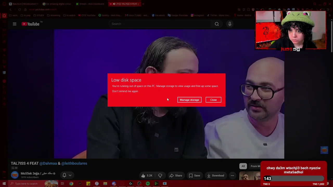333x187 pixels.
Task: Open Mo55ek 3ejja channel avatar
Action: (15, 175)
